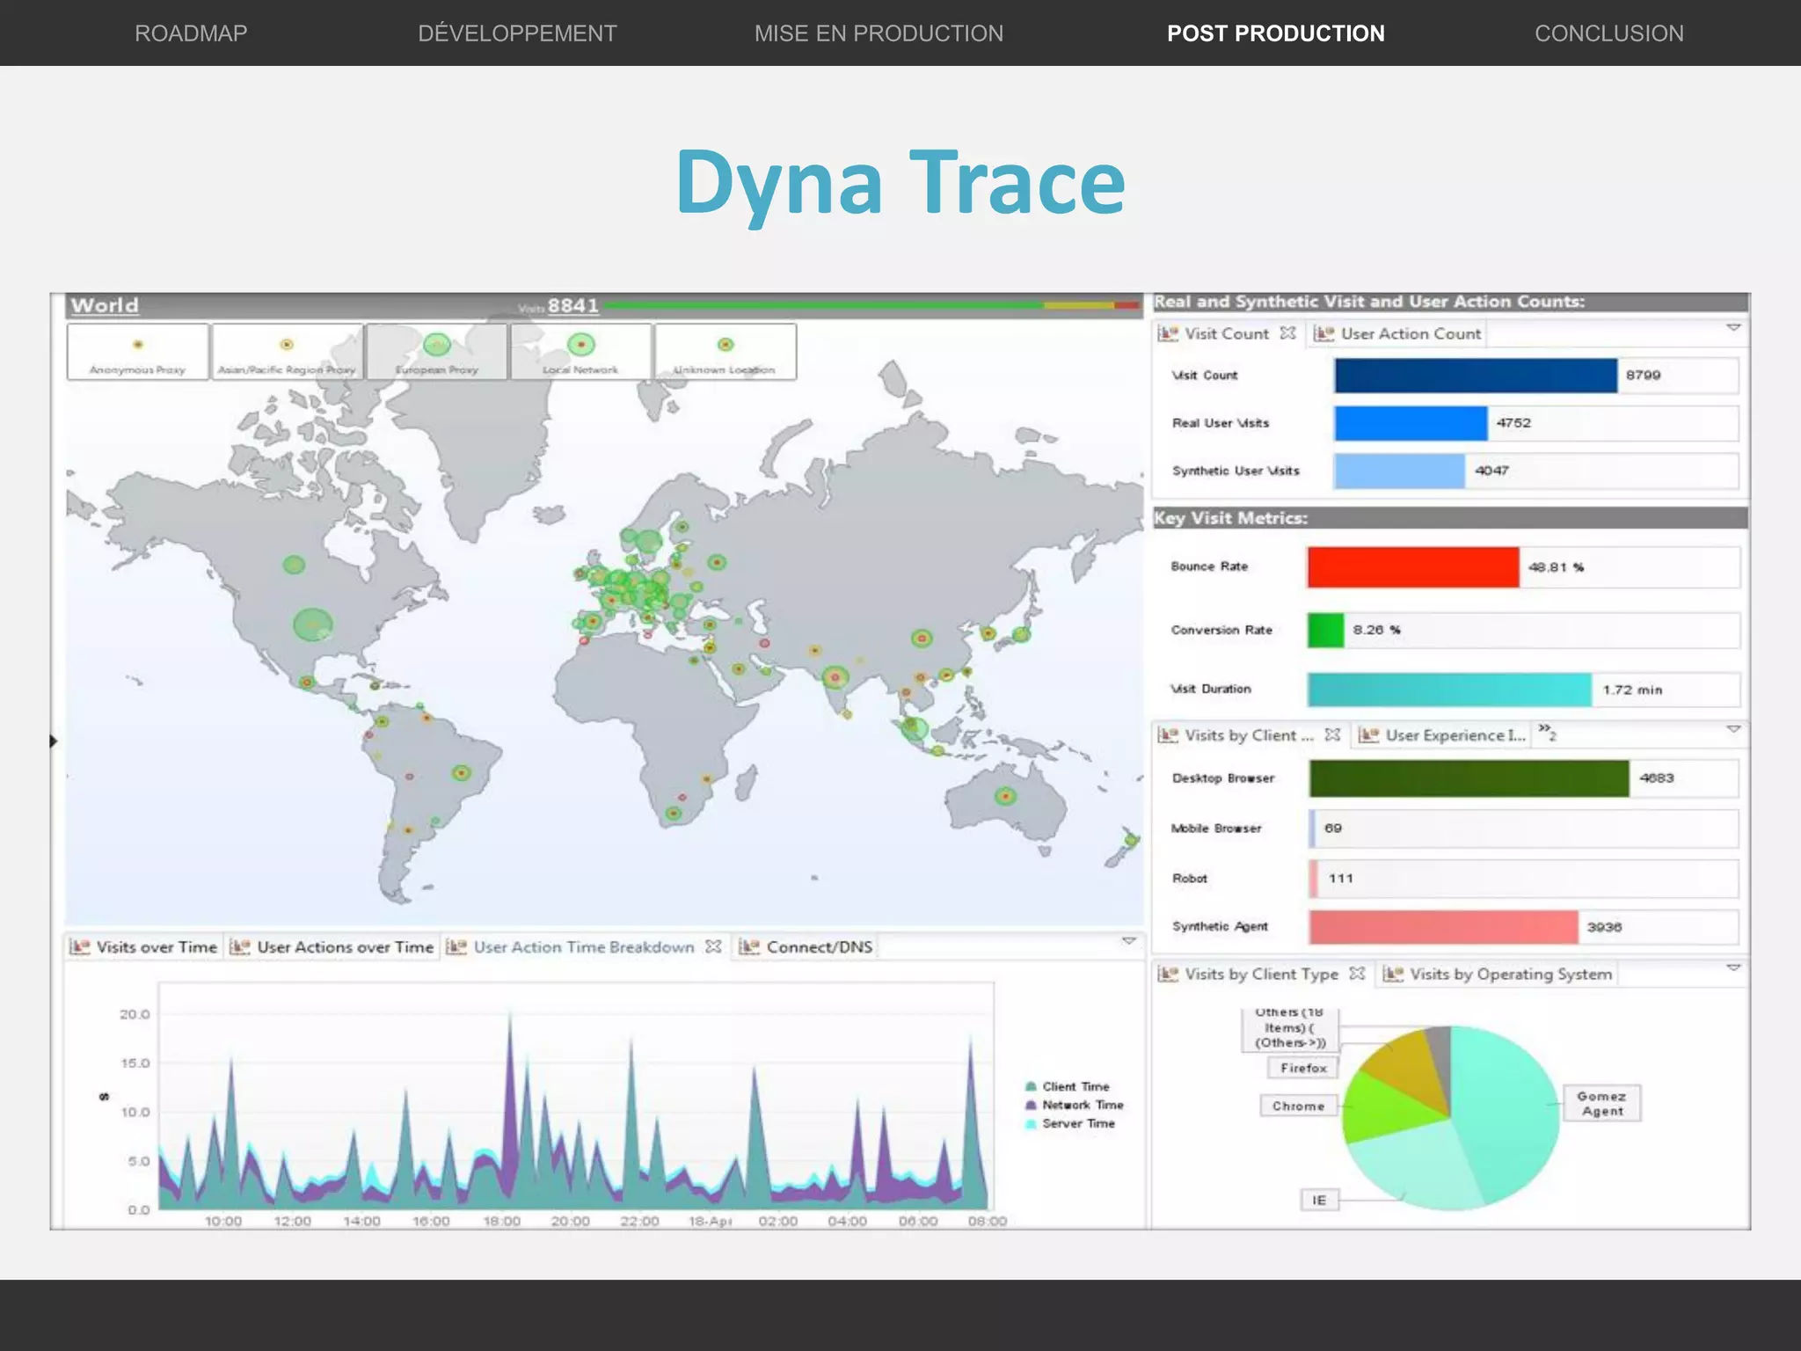Click the Firefox pie label
Viewport: 1801px width, 1351px height.
pyautogui.click(x=1303, y=1068)
